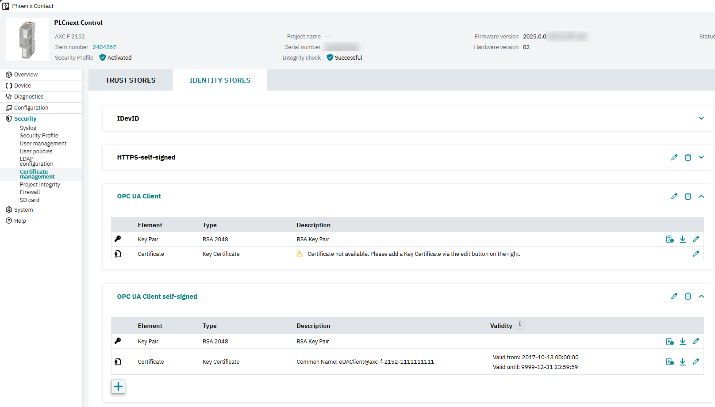Open the Overview menu item
Screen dimensions: 715x407
pyautogui.click(x=41, y=75)
